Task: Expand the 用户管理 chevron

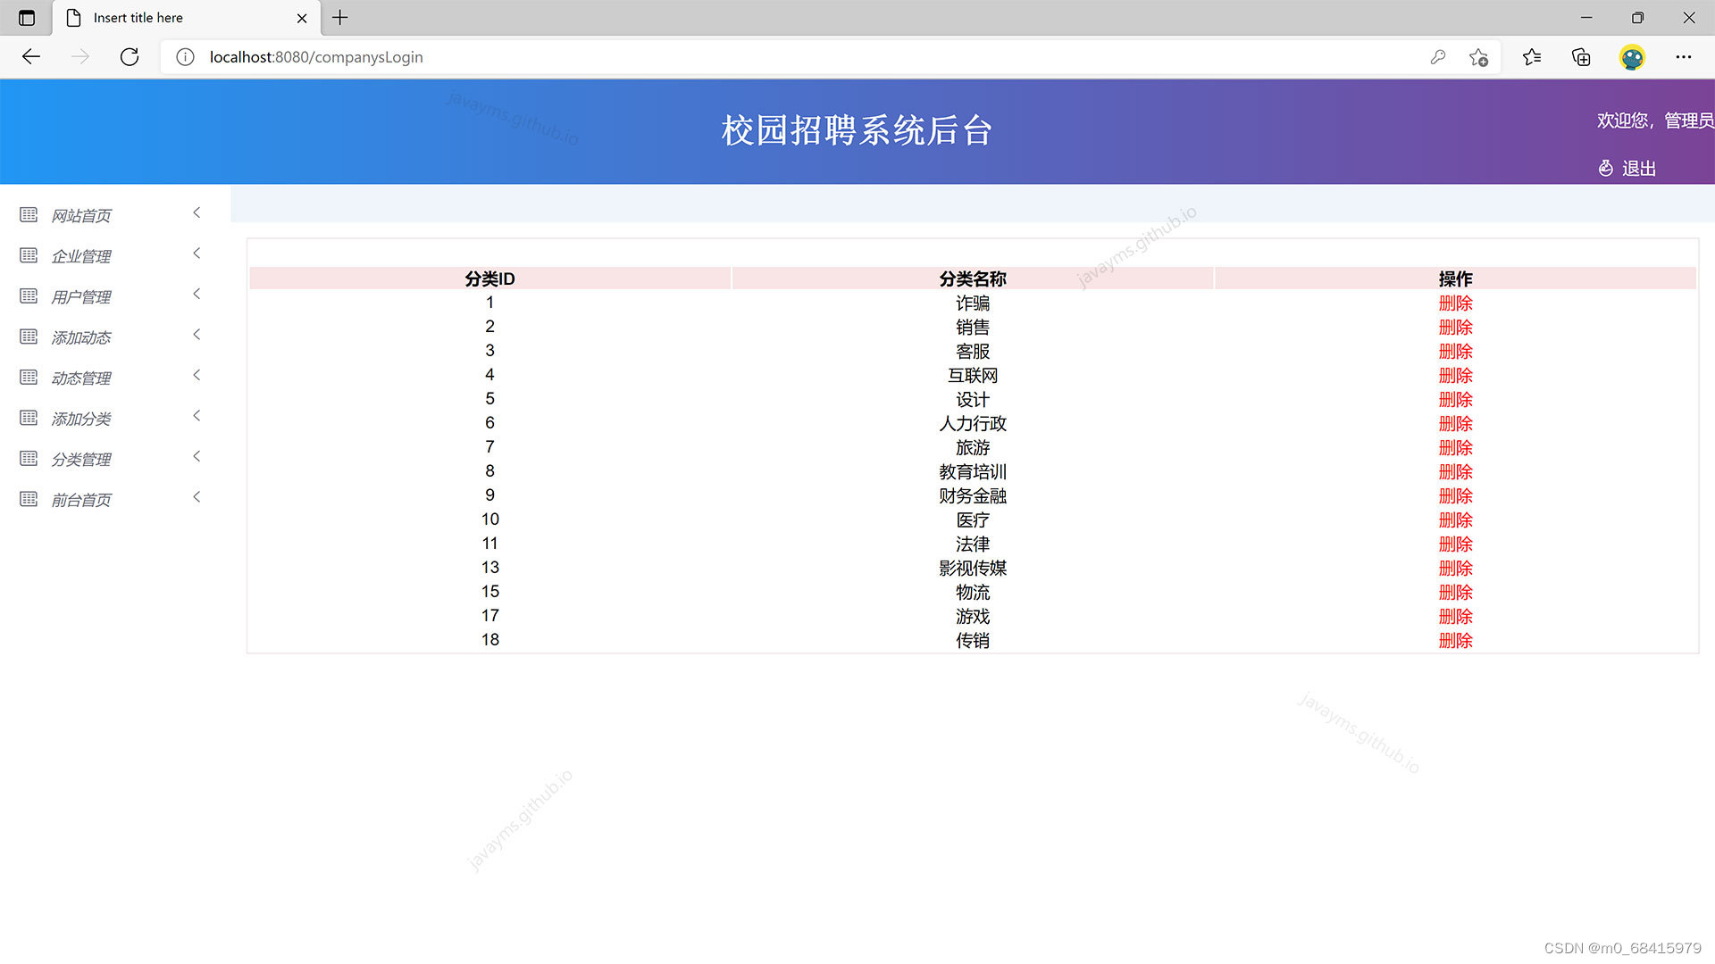Action: point(197,294)
